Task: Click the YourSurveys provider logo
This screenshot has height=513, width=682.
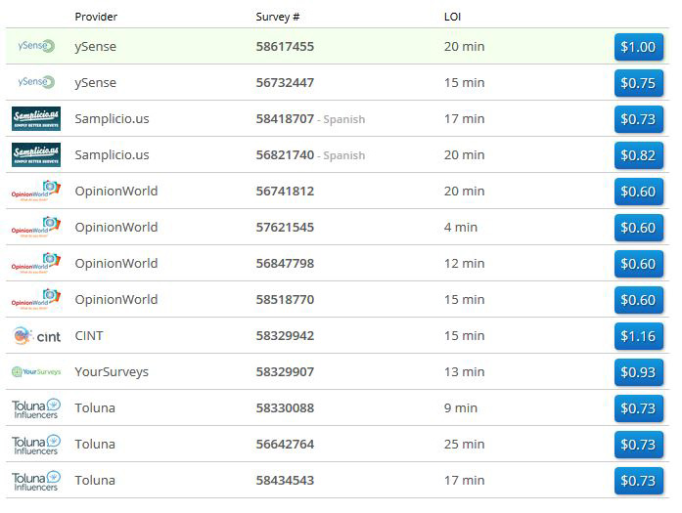Action: (x=36, y=372)
